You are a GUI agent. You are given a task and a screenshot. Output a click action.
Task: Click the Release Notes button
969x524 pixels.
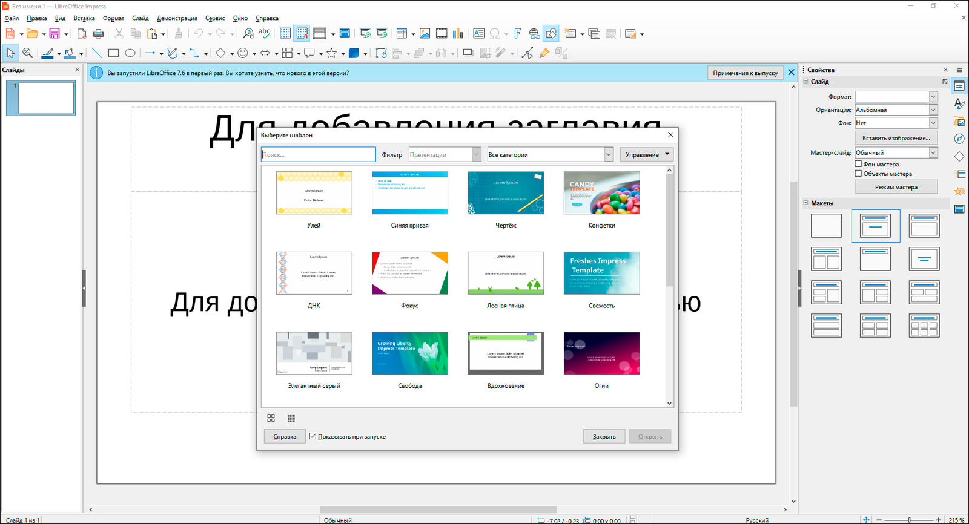[x=745, y=73]
